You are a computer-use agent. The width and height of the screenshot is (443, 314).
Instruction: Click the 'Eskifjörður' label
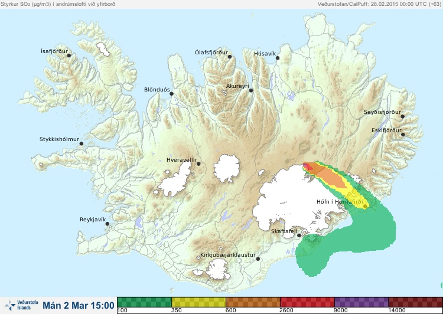386,130
